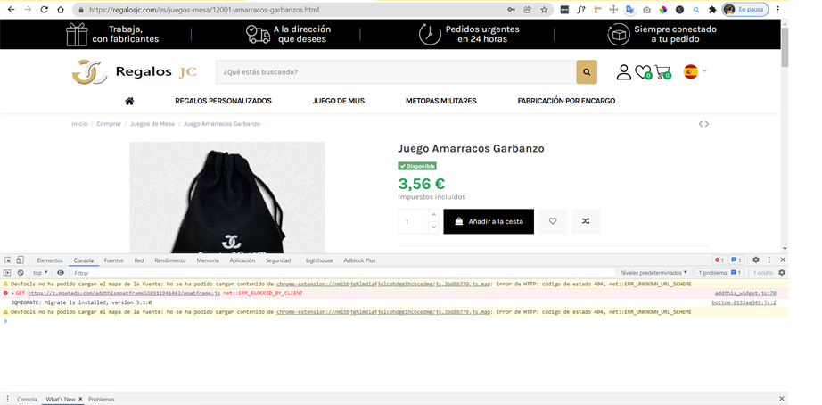This screenshot has width=822, height=405.
Task: Click the camera screenshot extension icon
Action: [647, 10]
